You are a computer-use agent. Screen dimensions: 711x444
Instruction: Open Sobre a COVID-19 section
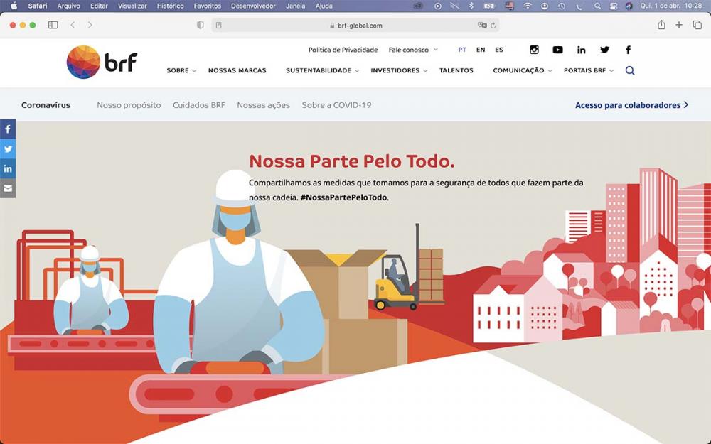(x=336, y=105)
